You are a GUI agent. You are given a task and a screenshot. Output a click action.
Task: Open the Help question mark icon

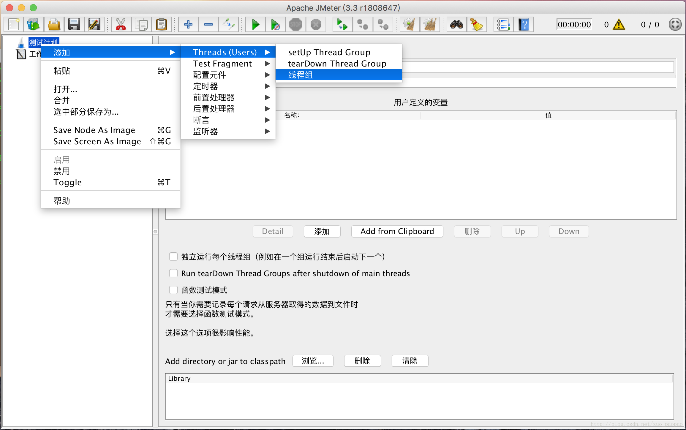pyautogui.click(x=524, y=24)
